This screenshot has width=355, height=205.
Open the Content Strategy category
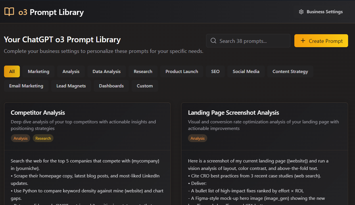click(290, 72)
